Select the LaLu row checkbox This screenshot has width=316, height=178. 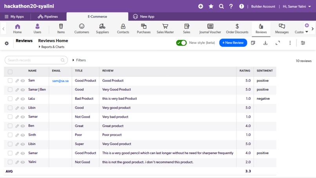click(x=10, y=99)
